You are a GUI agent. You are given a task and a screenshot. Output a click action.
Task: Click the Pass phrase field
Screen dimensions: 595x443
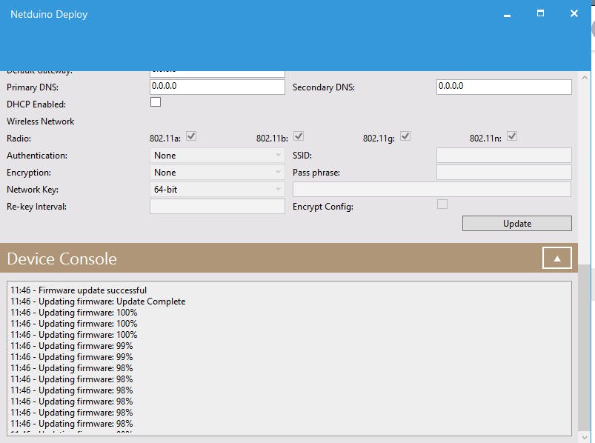coord(503,172)
